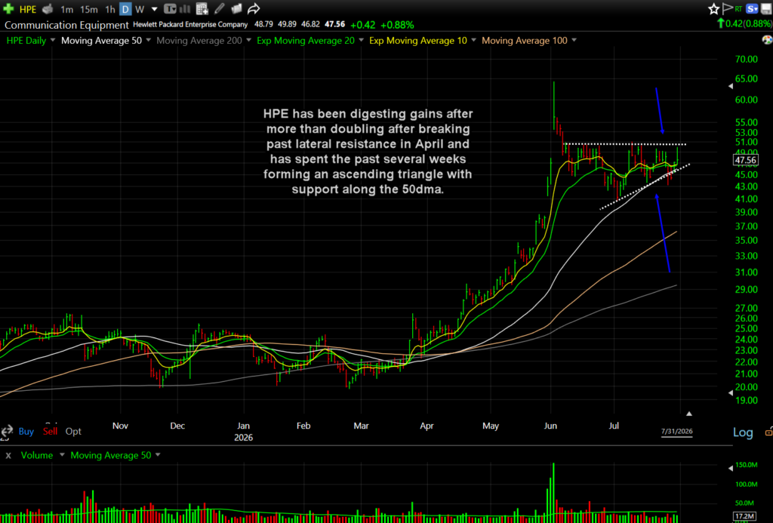Screen dimensions: 773x523
Task: Click the green plus add icon
Action: coord(8,8)
